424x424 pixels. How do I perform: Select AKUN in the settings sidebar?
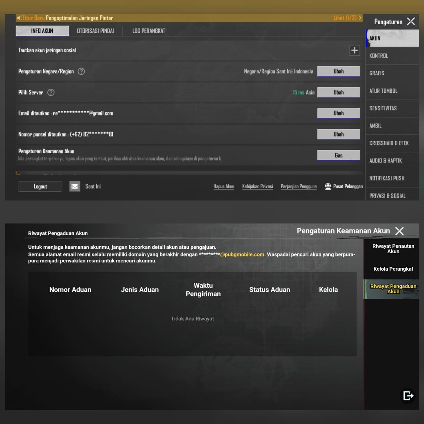coord(392,38)
